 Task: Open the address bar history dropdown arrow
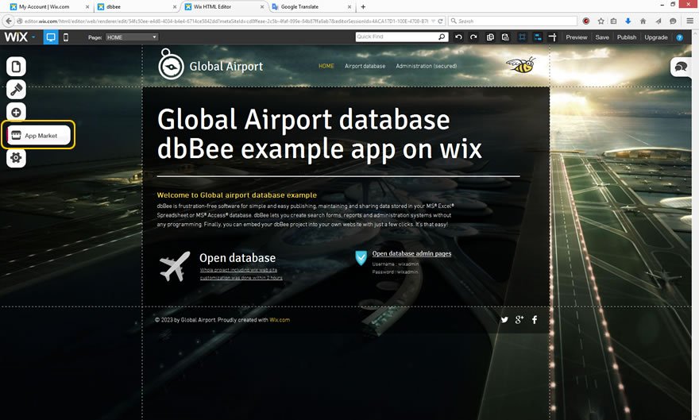(x=433, y=21)
